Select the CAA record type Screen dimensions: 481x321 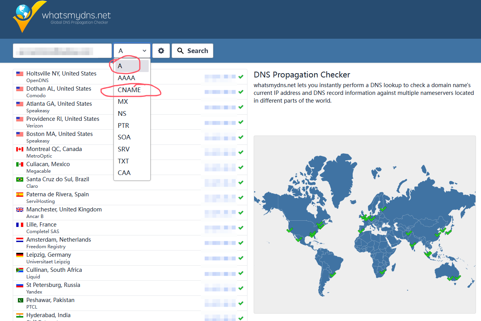tap(124, 173)
